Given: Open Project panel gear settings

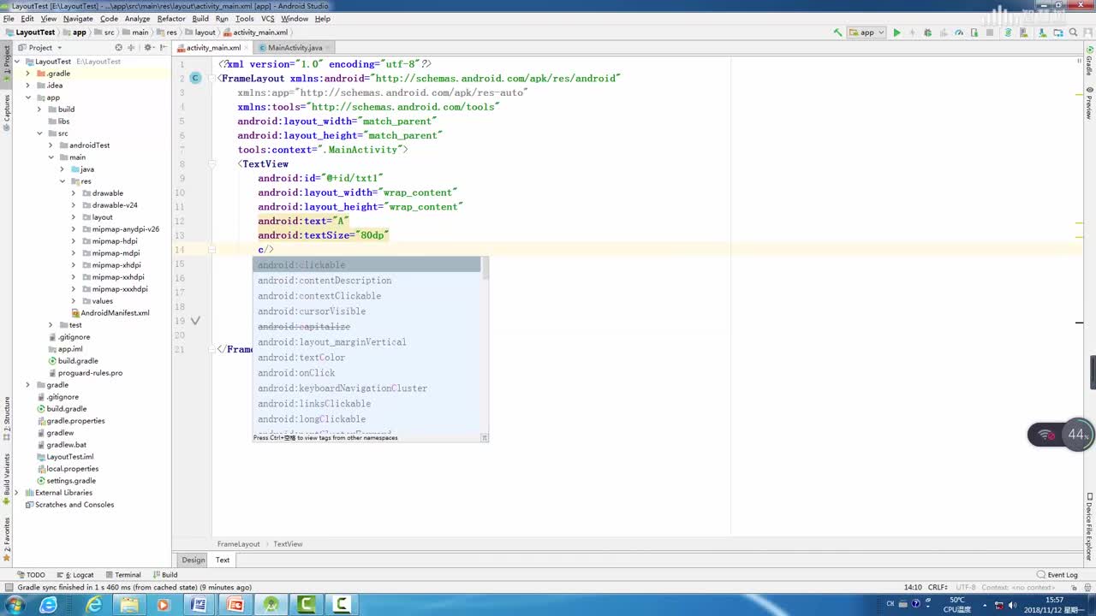Looking at the screenshot, I should [148, 48].
